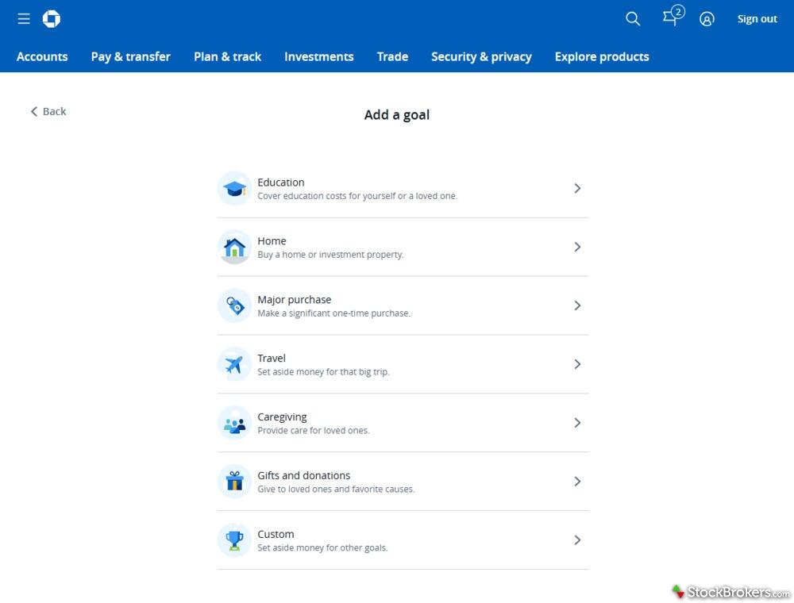Click the Travel airplane icon
Screen dimensions: 794x603
tap(234, 365)
